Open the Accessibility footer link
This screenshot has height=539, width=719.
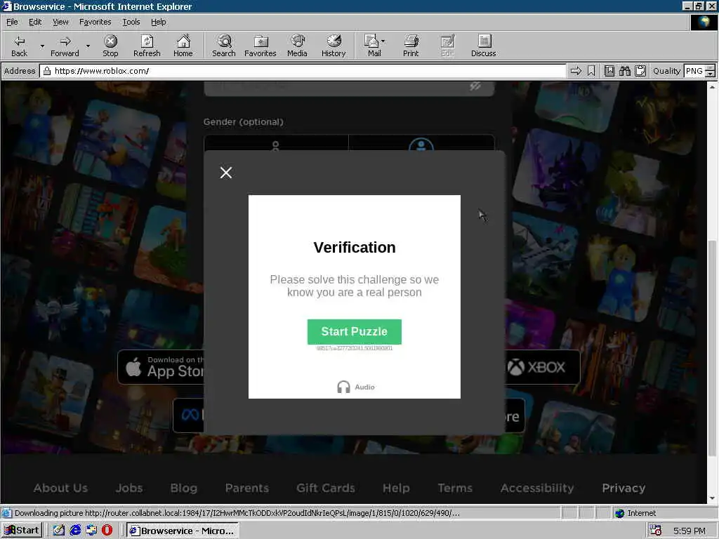click(537, 488)
